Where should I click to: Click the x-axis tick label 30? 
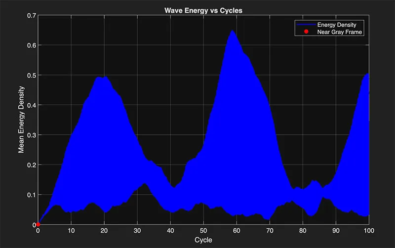(137, 231)
